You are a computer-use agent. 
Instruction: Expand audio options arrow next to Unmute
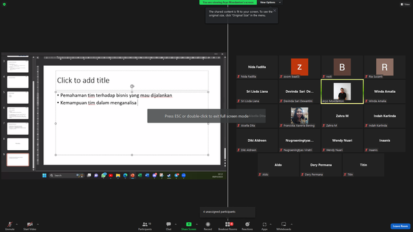click(x=17, y=224)
